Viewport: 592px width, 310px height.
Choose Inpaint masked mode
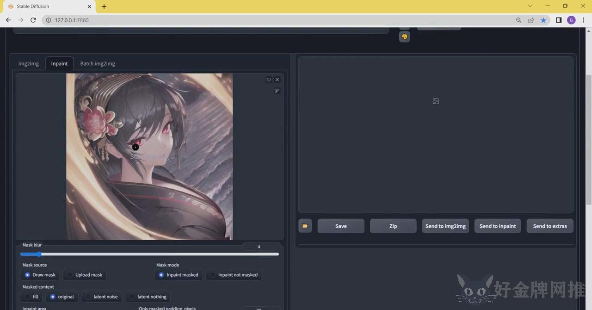click(x=178, y=275)
